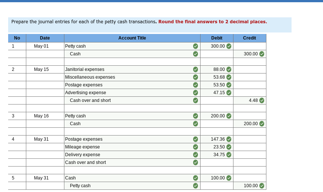
Task: Click the check icon next to 147.36 debit
Action: pyautogui.click(x=229, y=139)
